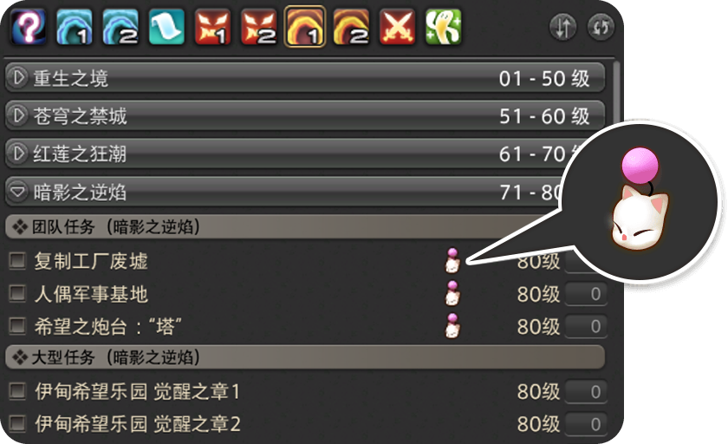This screenshot has height=444, width=728.
Task: Select the blue dungeon icon numbered 1
Action: 74,27
